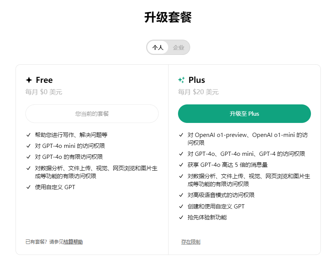Click the checkmark beside 创建和使用自定义 GPT

(181, 206)
